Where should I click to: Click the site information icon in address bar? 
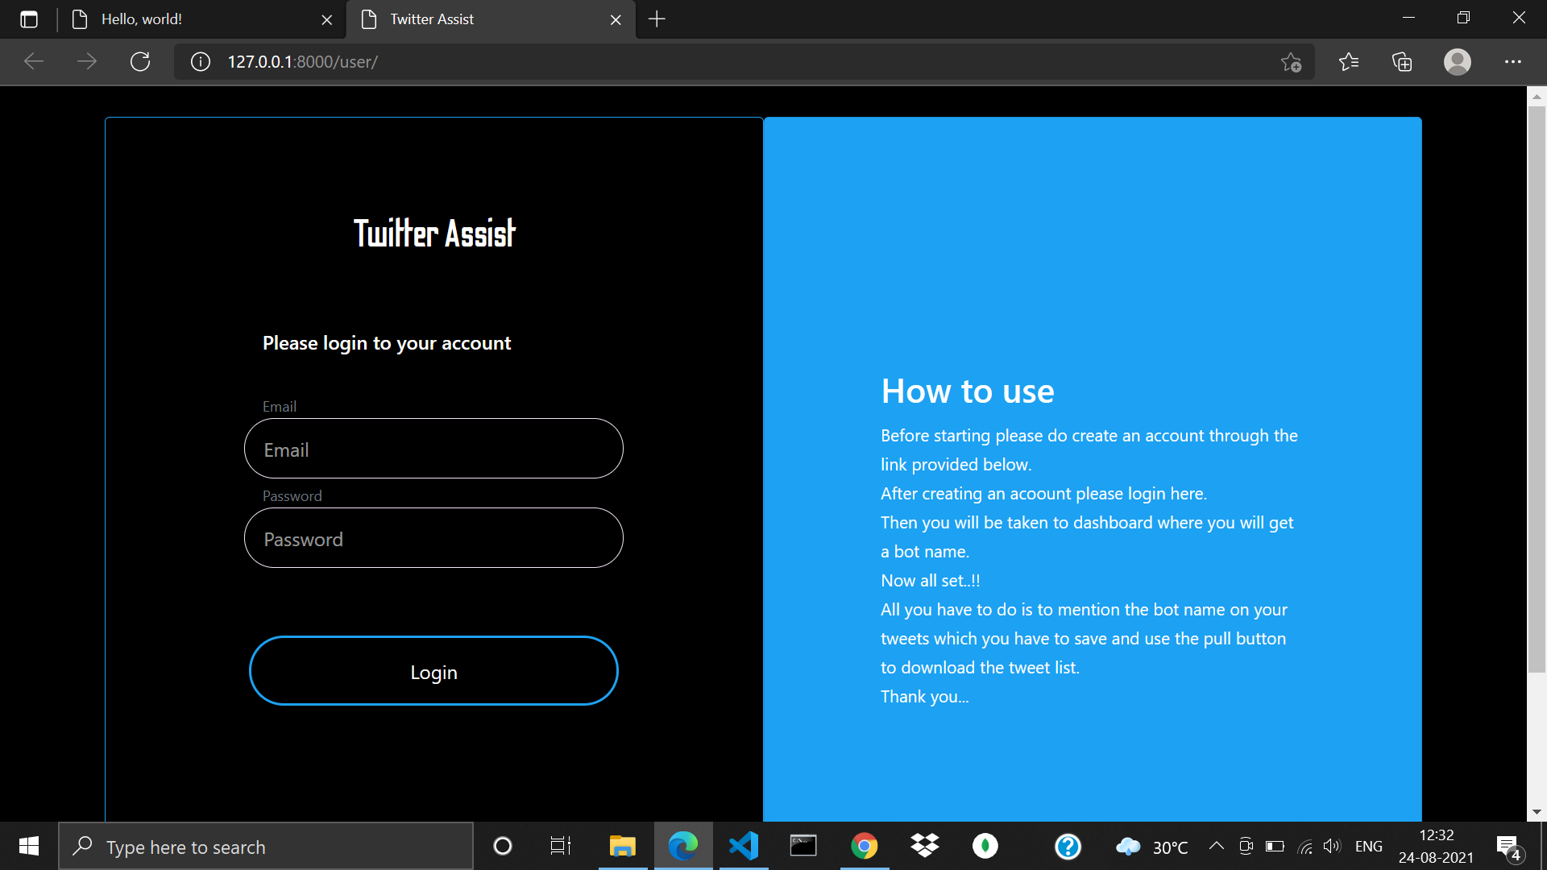[x=201, y=62]
